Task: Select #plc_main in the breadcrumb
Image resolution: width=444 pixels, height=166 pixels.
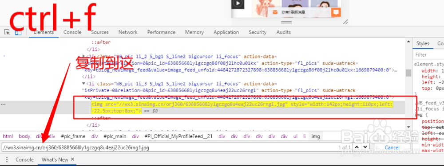Action: point(115,136)
